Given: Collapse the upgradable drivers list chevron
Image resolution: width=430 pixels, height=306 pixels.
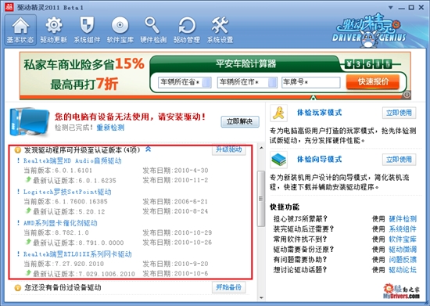Looking at the screenshot, I should coord(148,149).
